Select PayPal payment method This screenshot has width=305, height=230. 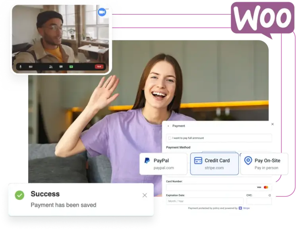tap(163, 164)
